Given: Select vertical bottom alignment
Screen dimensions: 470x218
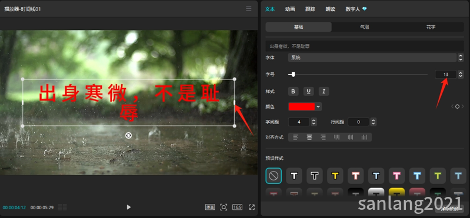Looking at the screenshot, I should click(x=364, y=137).
